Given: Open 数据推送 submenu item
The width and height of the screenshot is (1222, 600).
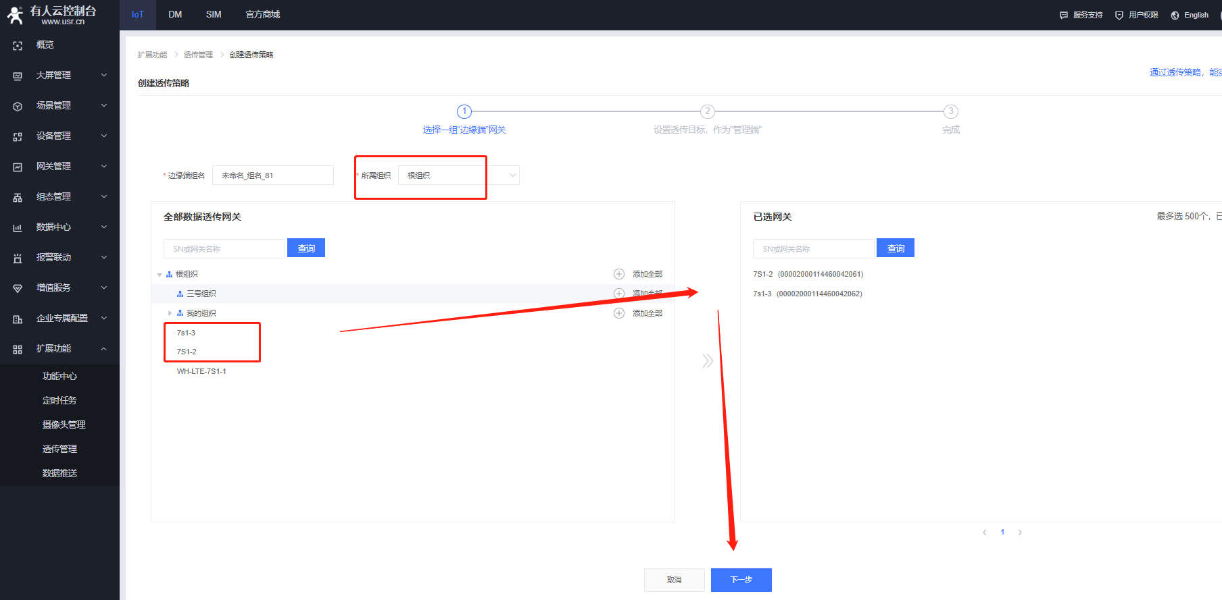Looking at the screenshot, I should point(59,473).
